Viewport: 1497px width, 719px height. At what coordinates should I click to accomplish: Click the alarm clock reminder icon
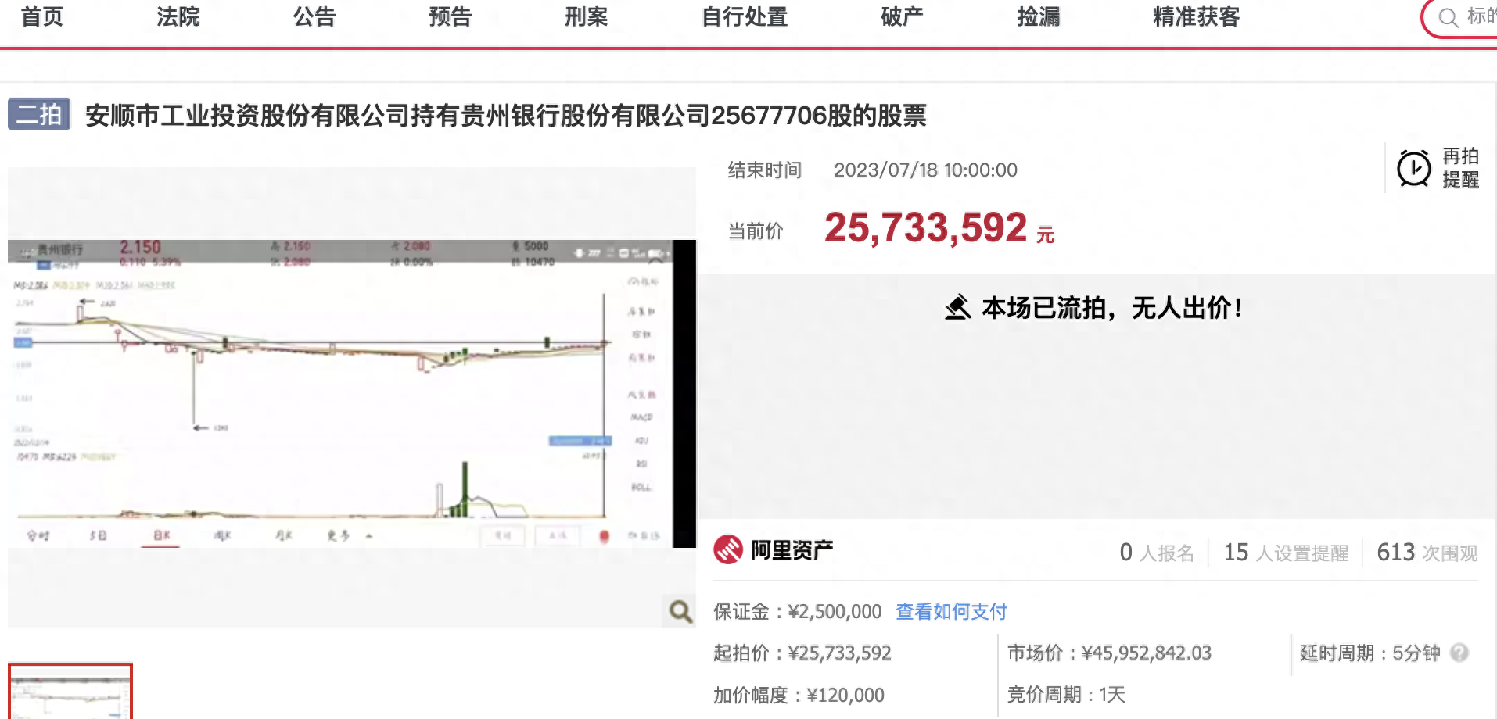click(1413, 168)
